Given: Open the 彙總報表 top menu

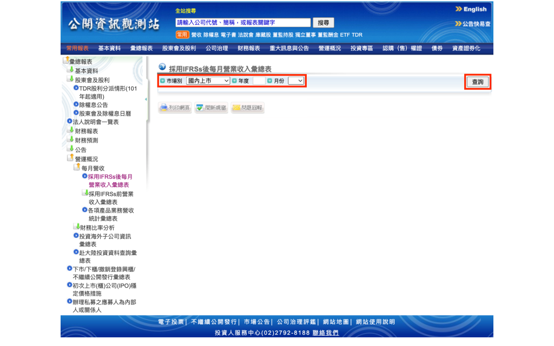Looking at the screenshot, I should [141, 48].
